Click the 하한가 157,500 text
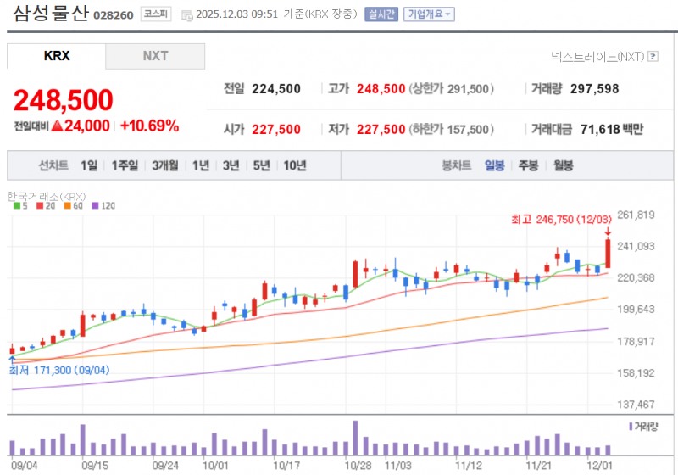 click(x=451, y=129)
